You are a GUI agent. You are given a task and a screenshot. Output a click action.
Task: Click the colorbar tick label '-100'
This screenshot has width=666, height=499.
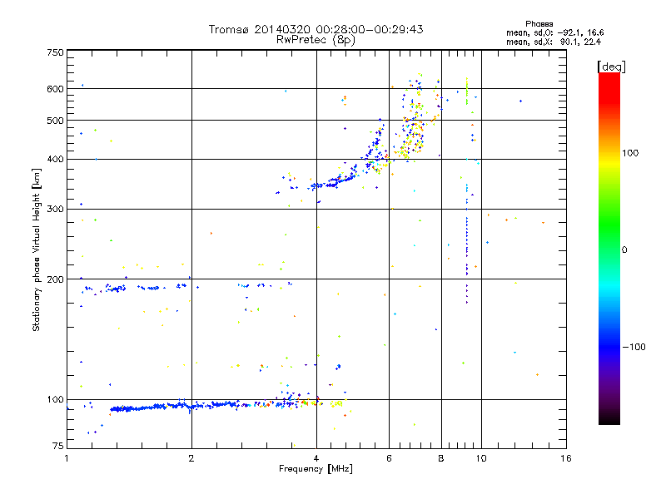click(x=634, y=347)
